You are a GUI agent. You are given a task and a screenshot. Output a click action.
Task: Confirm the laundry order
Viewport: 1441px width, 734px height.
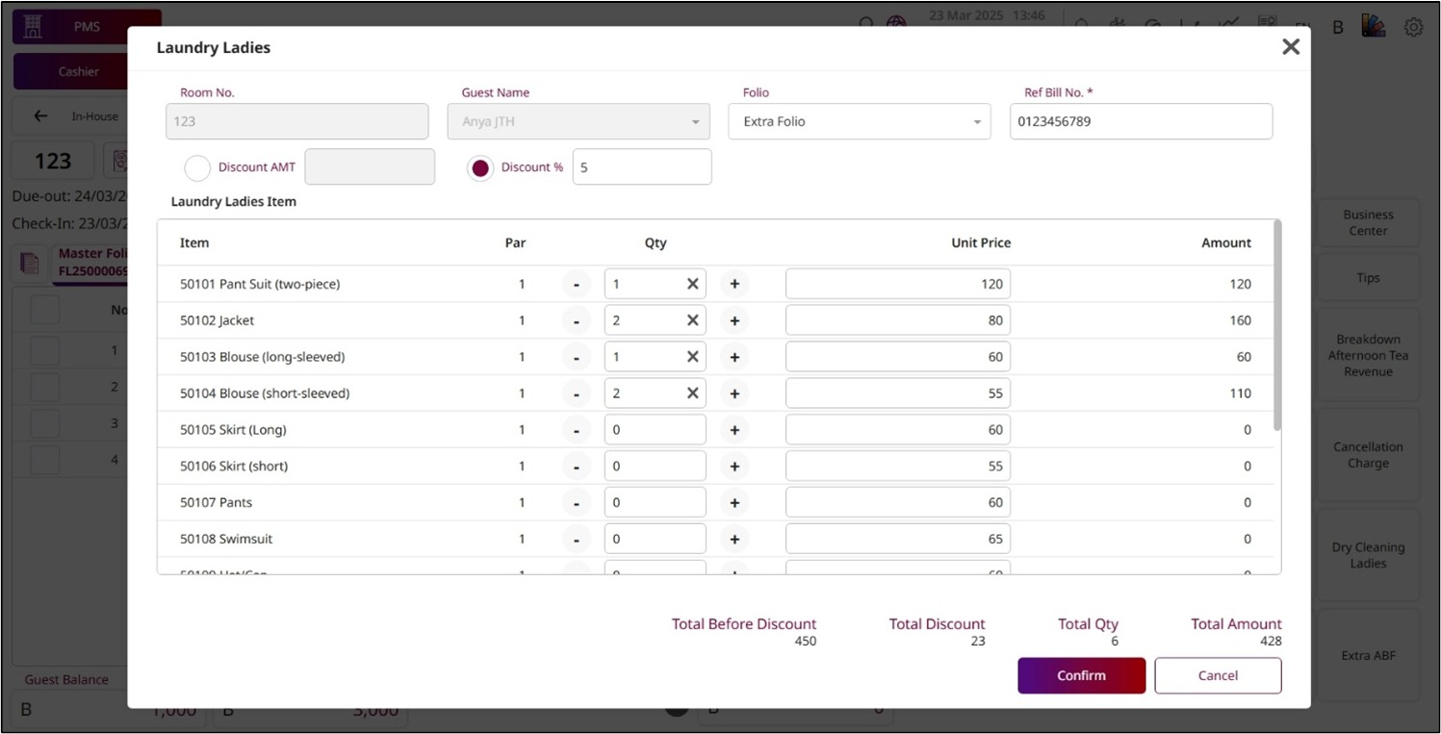[x=1081, y=675]
